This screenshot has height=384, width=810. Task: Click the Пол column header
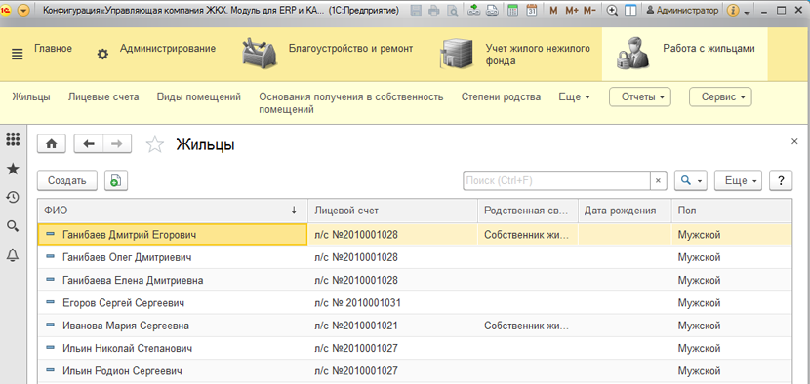732,211
